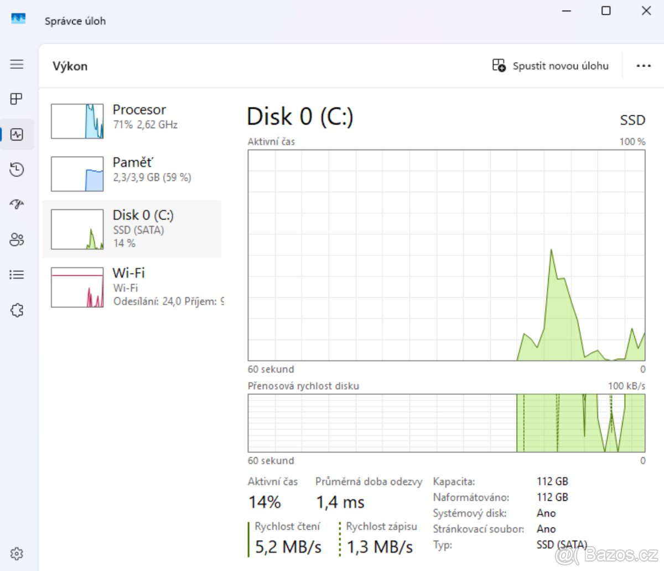Select the Procesor performance entry

tap(133, 116)
